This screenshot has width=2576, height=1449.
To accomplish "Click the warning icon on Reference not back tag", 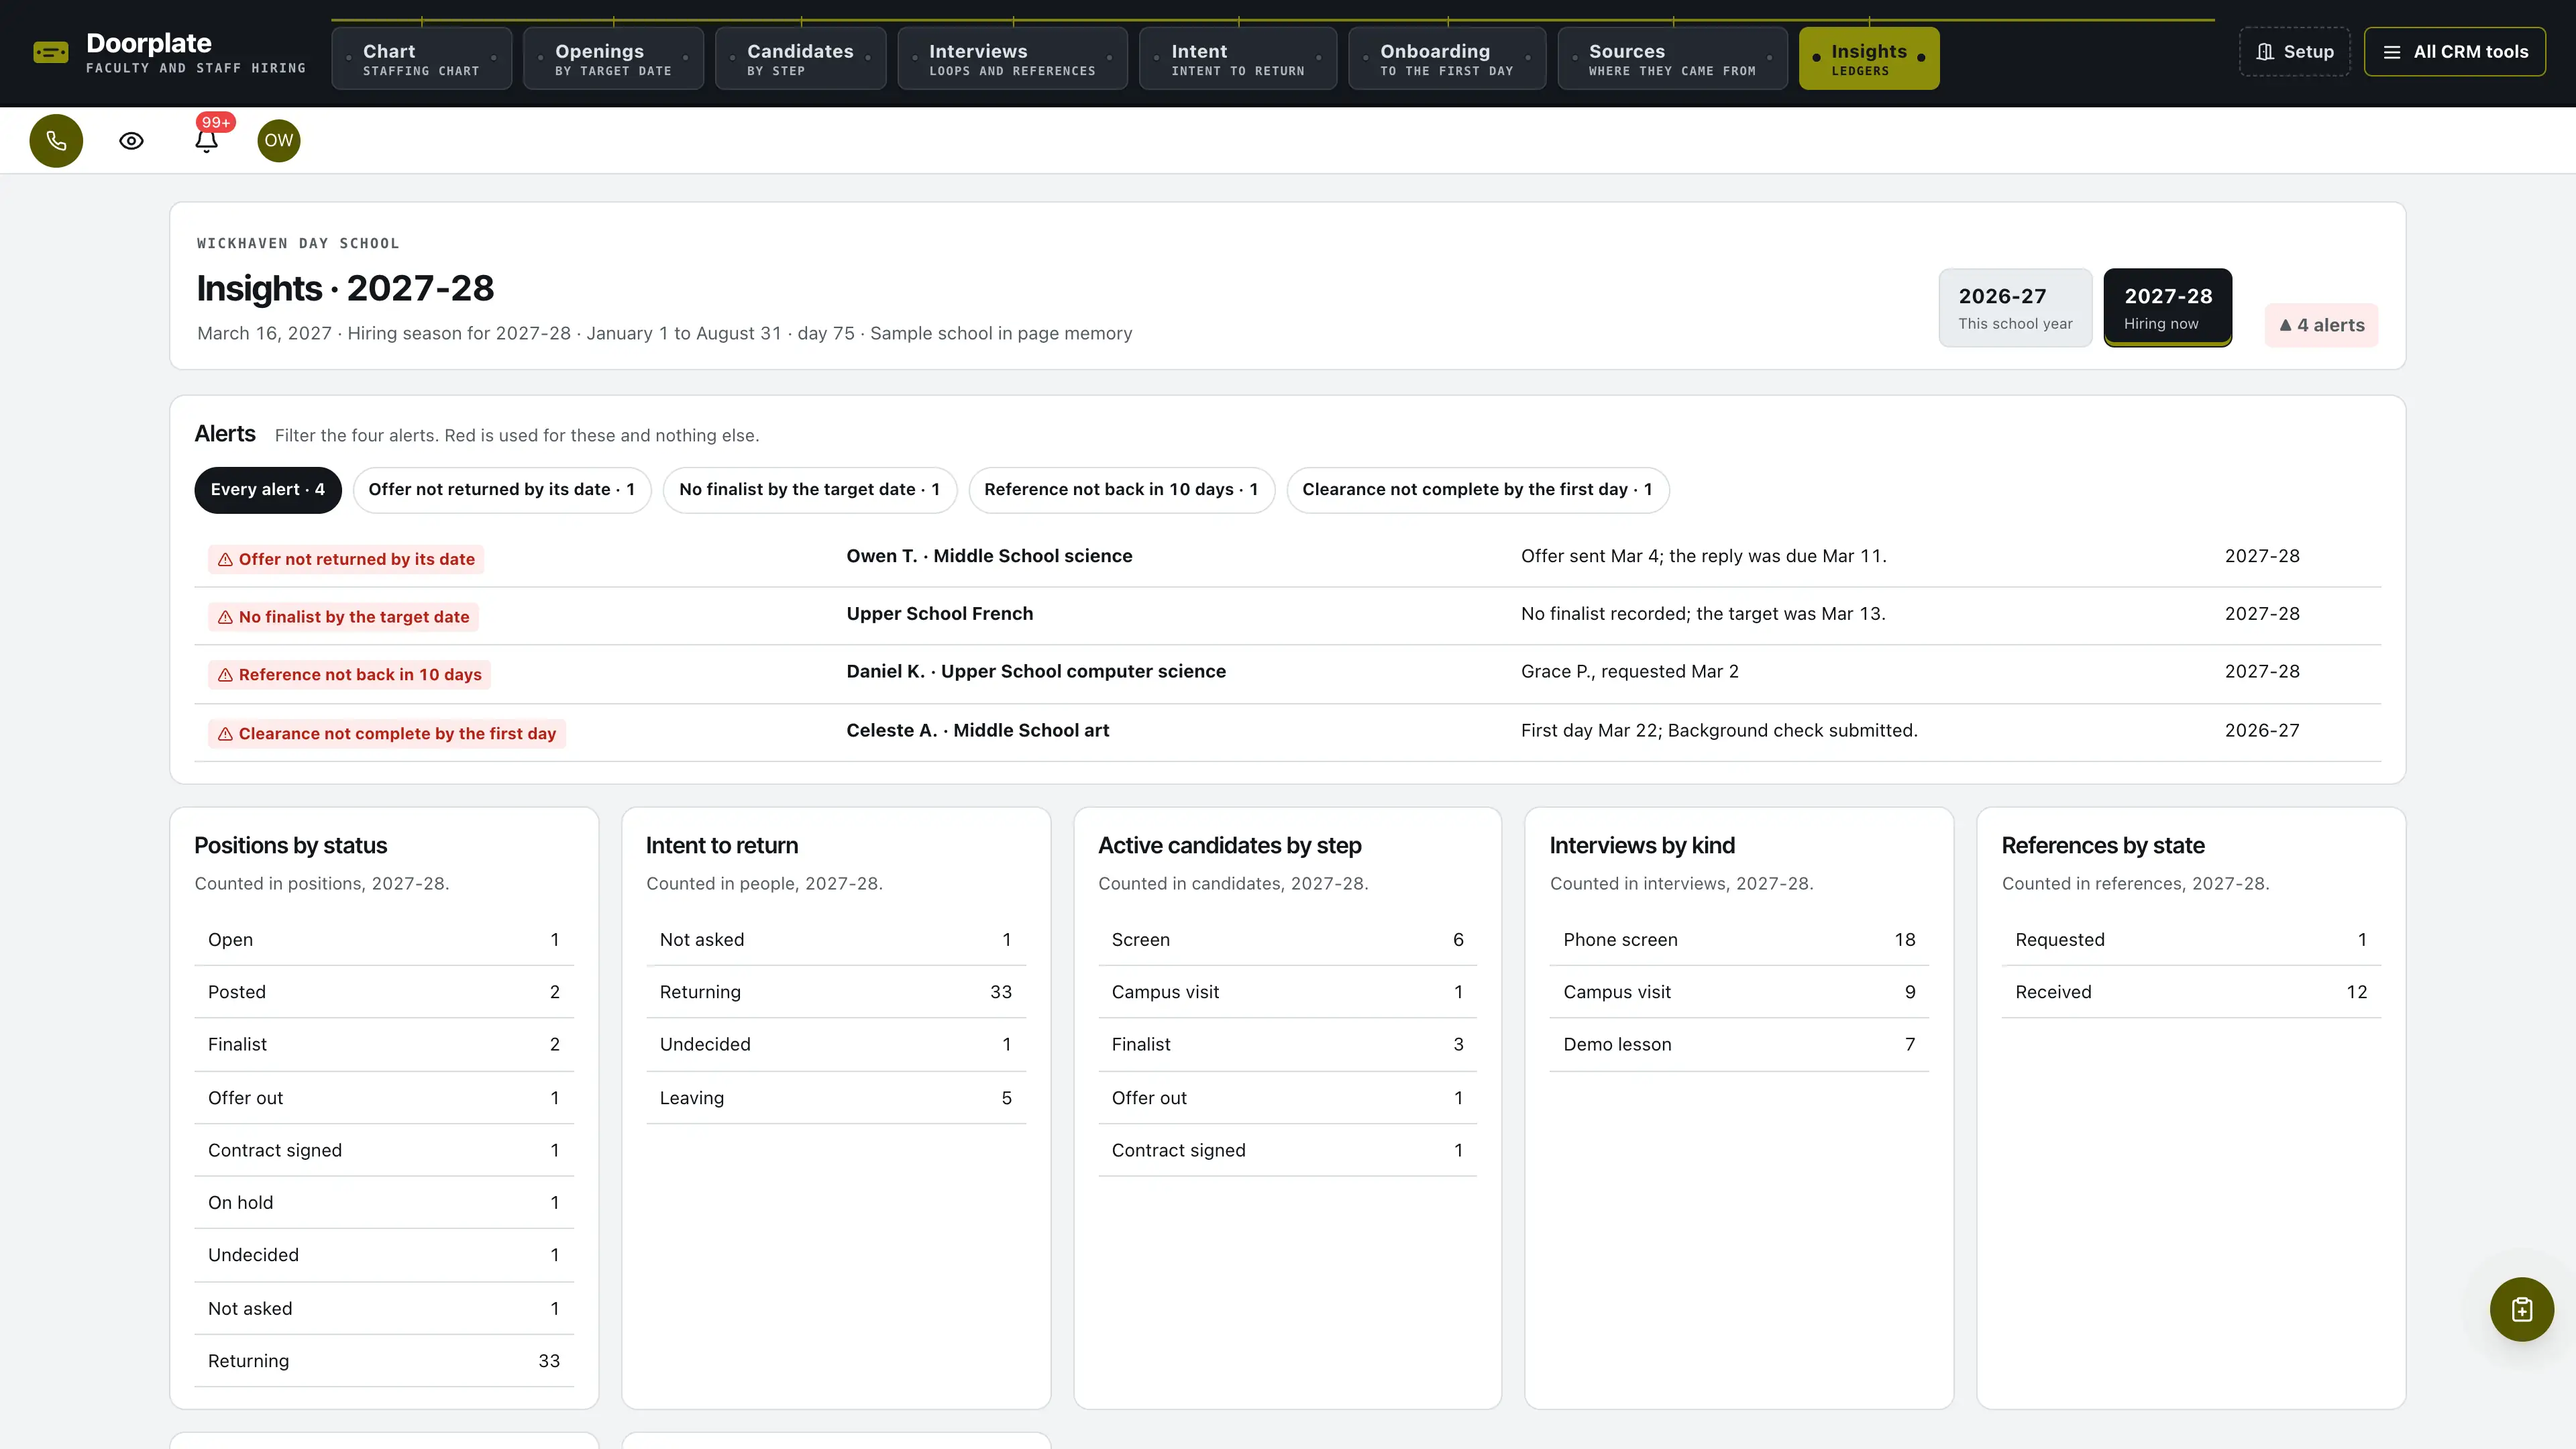I will [226, 675].
